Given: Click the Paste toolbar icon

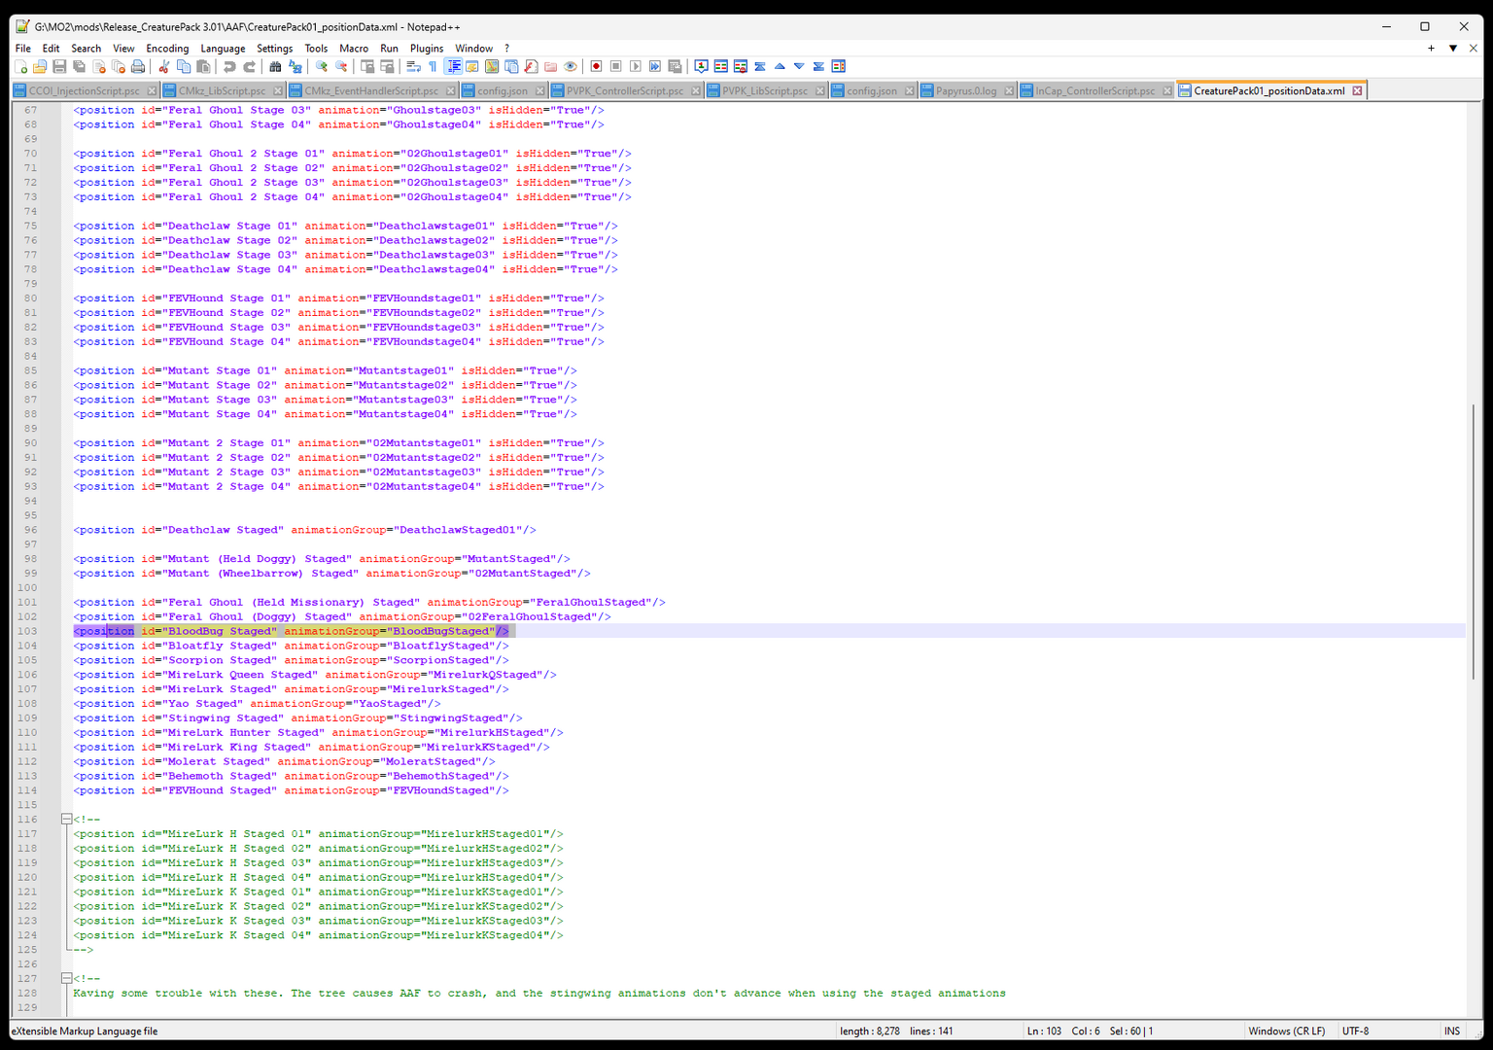Looking at the screenshot, I should pyautogui.click(x=203, y=67).
